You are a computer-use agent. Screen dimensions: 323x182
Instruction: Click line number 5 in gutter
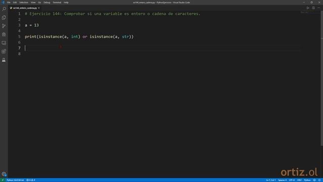click(19, 37)
